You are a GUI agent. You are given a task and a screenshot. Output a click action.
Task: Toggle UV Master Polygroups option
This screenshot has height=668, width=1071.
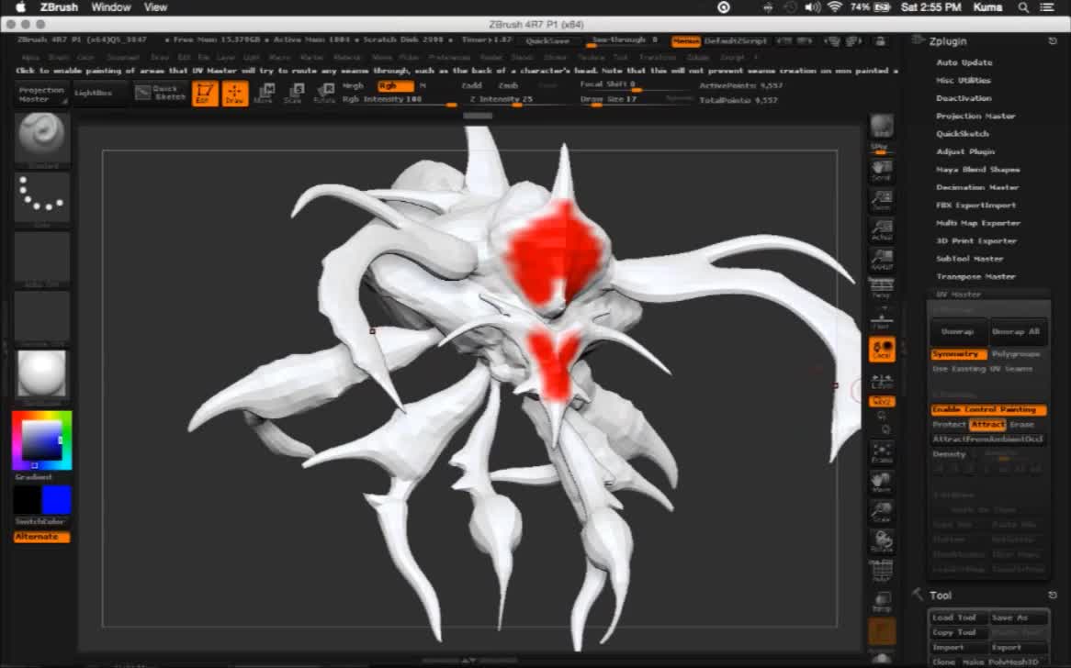pyautogui.click(x=1016, y=354)
